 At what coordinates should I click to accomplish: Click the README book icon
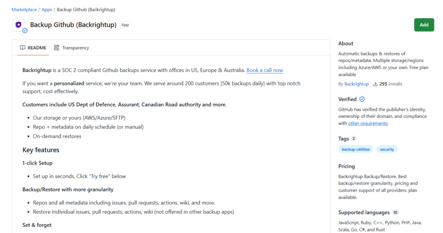(x=22, y=48)
